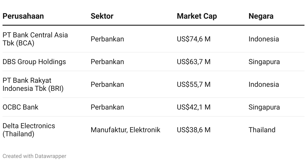Click the Manufaktur, Elektronik sector cell

tap(126, 130)
